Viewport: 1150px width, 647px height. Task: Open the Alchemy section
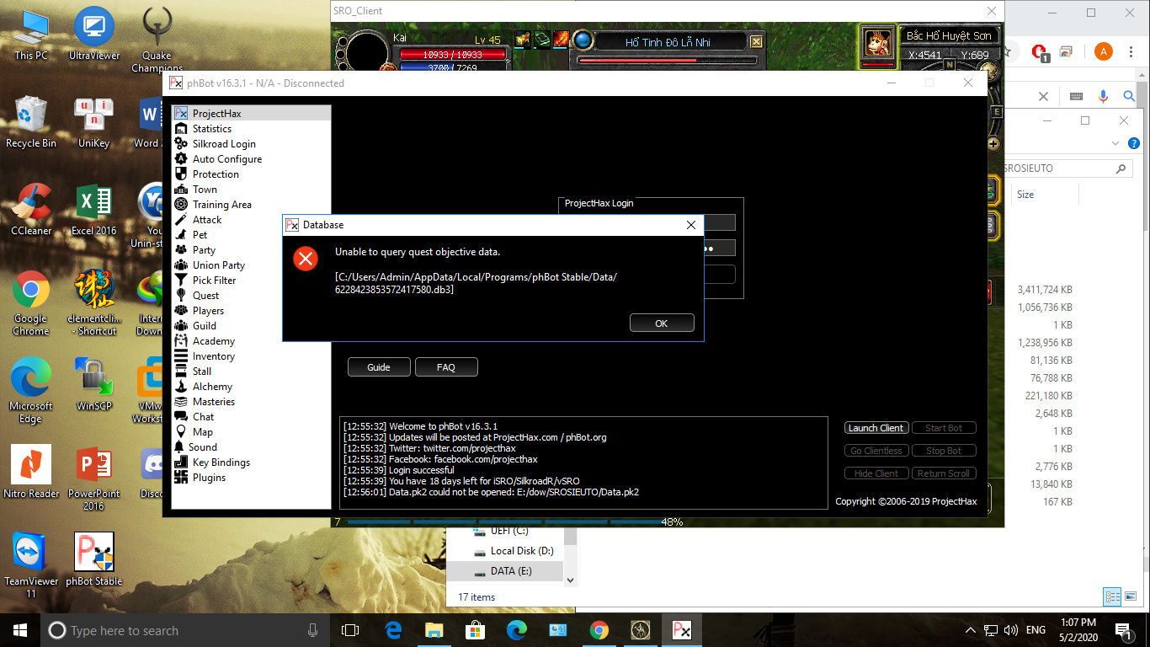pyautogui.click(x=212, y=387)
